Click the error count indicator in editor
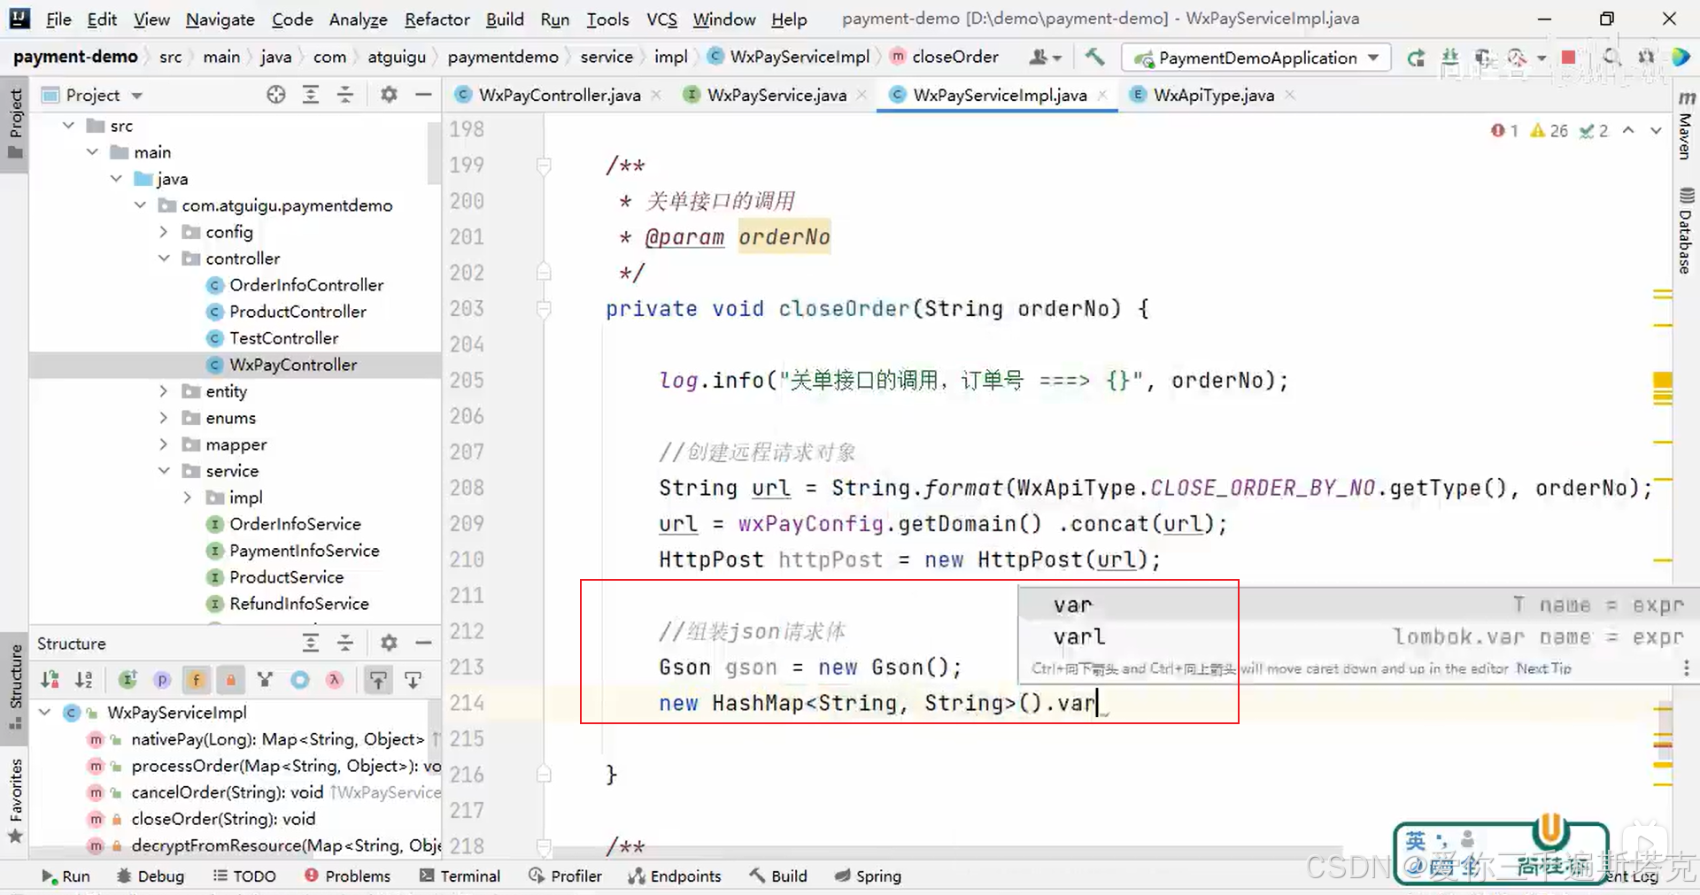The image size is (1700, 895). tap(1504, 131)
